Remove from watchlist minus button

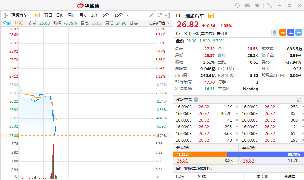pyautogui.click(x=299, y=32)
